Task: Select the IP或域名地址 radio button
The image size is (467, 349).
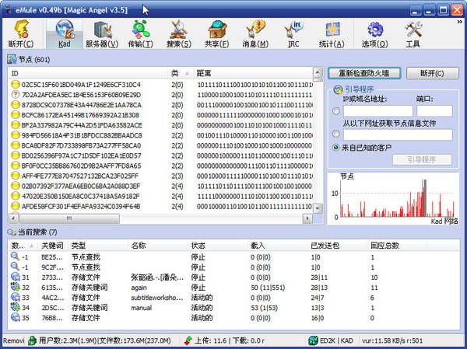Action: coord(336,111)
